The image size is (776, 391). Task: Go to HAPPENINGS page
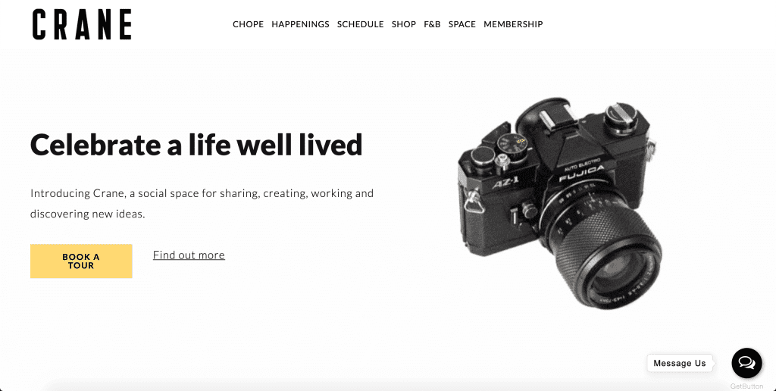300,24
